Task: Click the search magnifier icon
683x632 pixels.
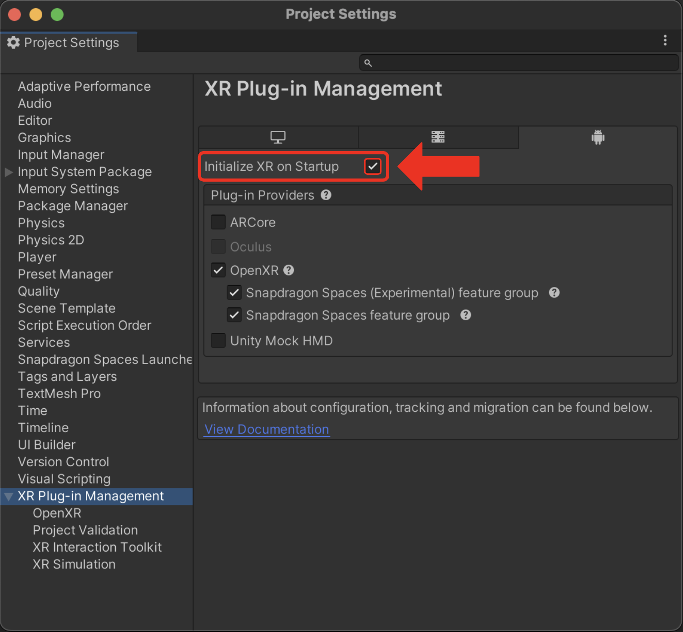Action: pyautogui.click(x=368, y=63)
